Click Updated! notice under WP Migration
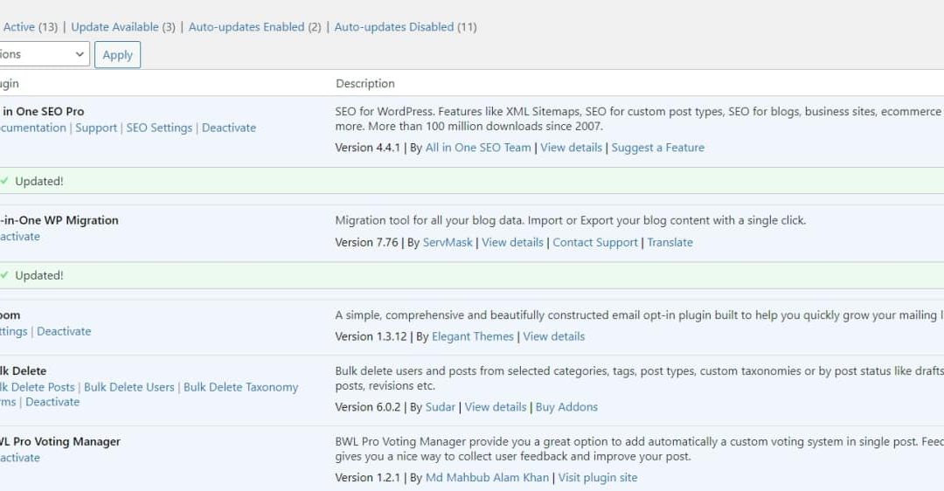Screen dimensions: 944x491 [x=472, y=275]
